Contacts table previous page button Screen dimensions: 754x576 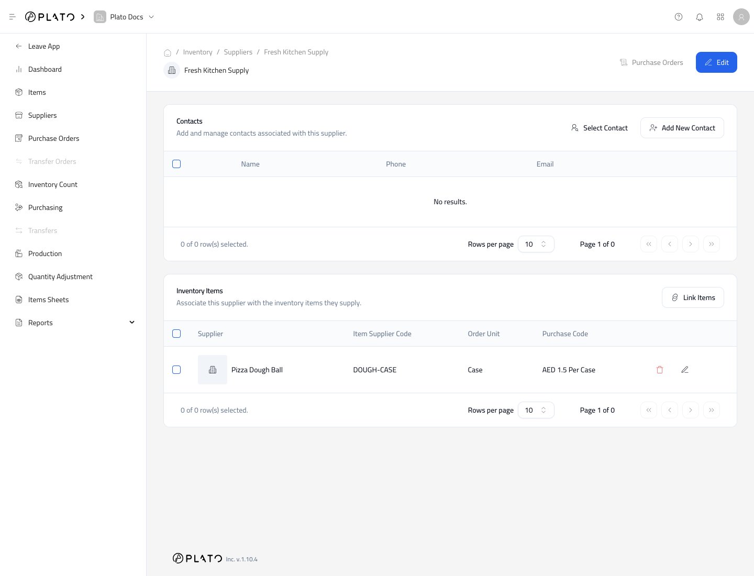coord(670,244)
